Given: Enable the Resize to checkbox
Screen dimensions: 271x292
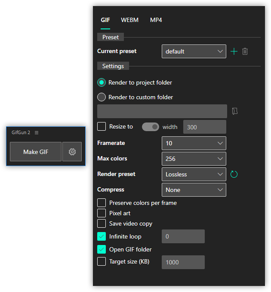Looking at the screenshot, I should pos(102,126).
